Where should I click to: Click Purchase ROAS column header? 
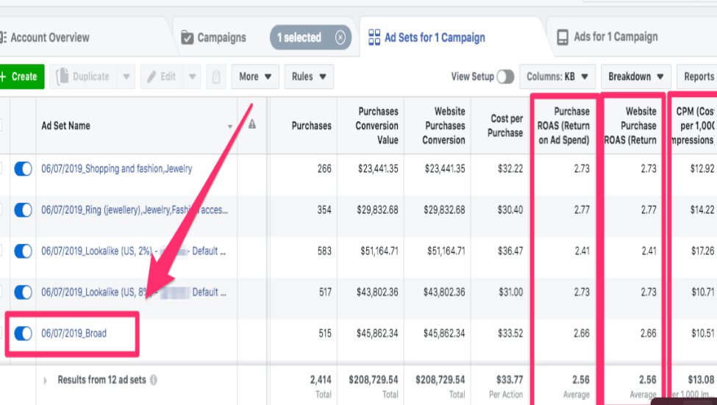click(563, 126)
